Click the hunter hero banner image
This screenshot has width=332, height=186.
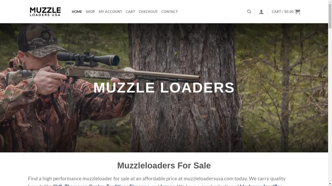point(164,88)
